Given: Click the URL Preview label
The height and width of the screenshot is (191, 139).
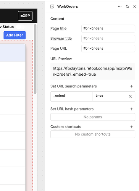Looking at the screenshot, I should 61,59.
